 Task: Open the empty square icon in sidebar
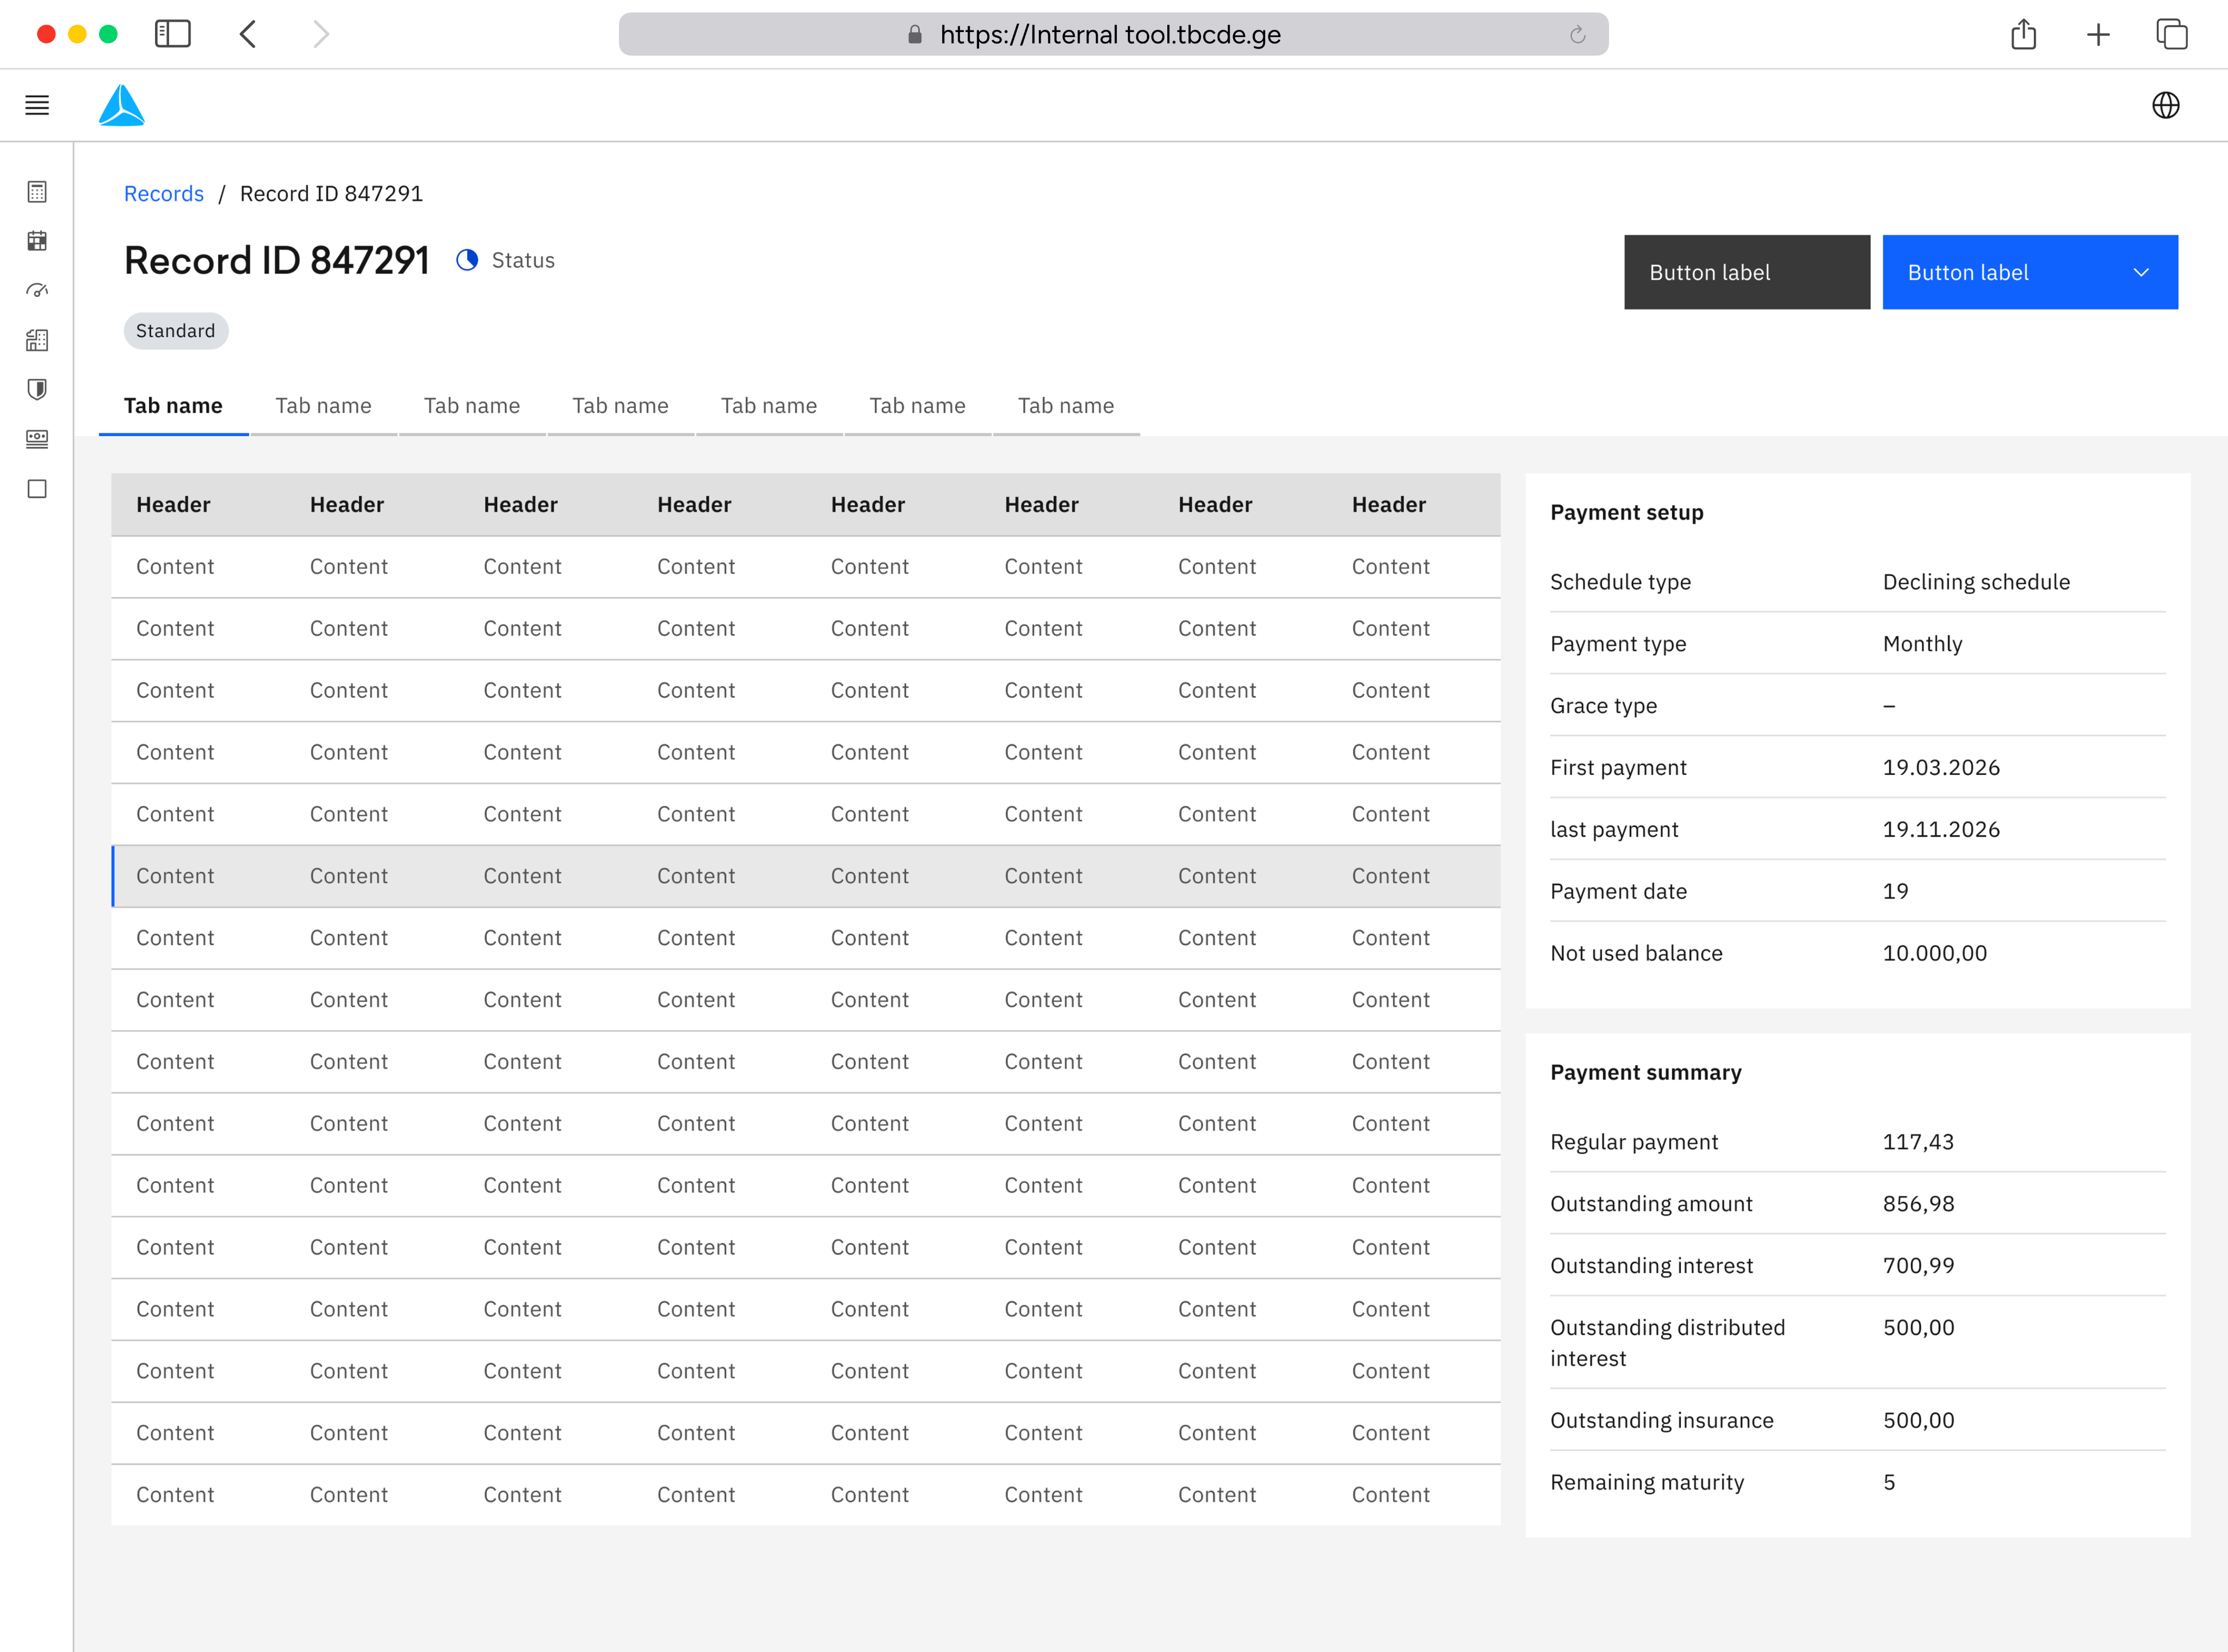[x=37, y=489]
